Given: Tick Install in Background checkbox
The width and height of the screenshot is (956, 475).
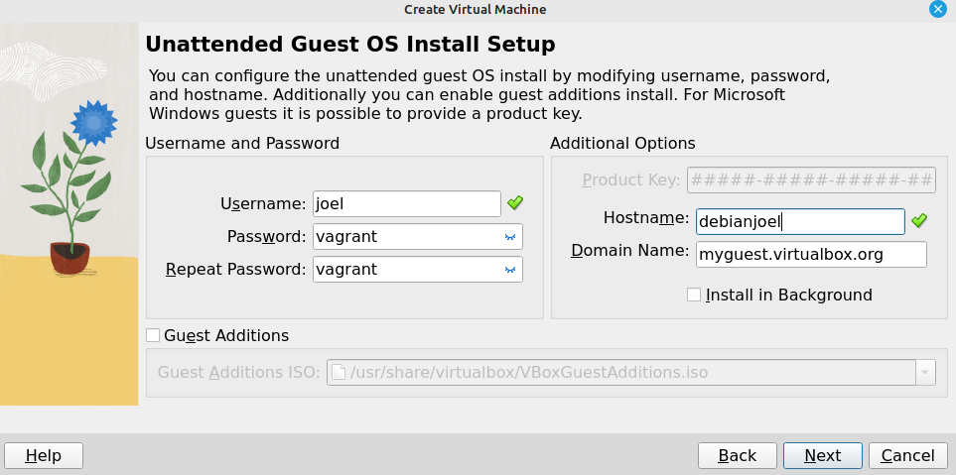Looking at the screenshot, I should click(694, 295).
